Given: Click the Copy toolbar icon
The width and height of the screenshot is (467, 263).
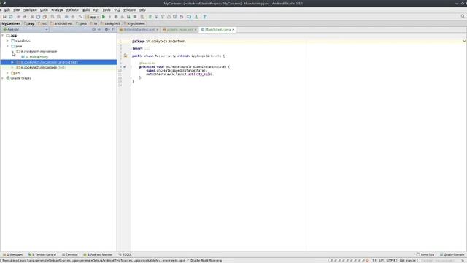Looking at the screenshot, I should tap(39, 17).
